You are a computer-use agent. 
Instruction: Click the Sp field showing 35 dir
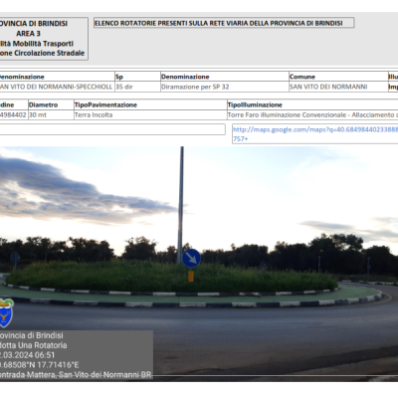tap(137, 87)
